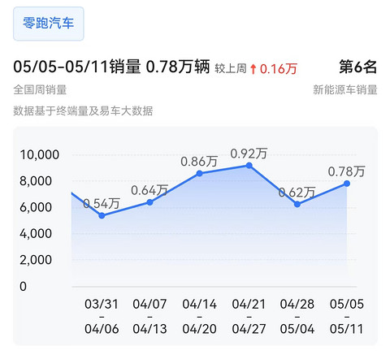Select the 04/21-04/27 week axis label
Viewport: 390px width, 355px height.
click(x=249, y=317)
